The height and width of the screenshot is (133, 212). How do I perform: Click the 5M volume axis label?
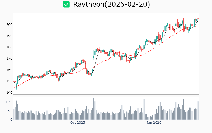(x=10, y=111)
